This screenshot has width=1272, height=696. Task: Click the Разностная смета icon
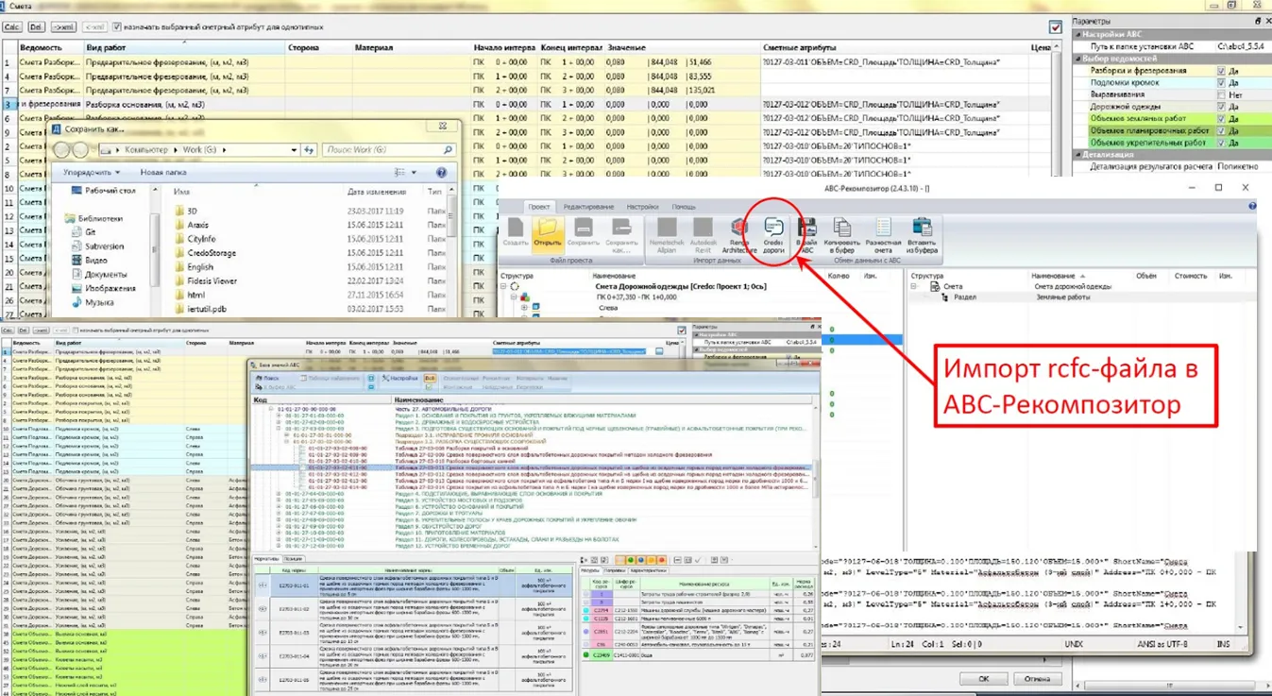[883, 236]
